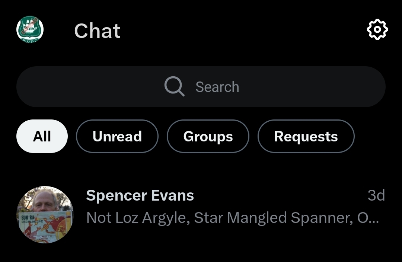Screen dimensions: 402x262
Task: Click the magnifying glass search icon
Action: coord(174,87)
